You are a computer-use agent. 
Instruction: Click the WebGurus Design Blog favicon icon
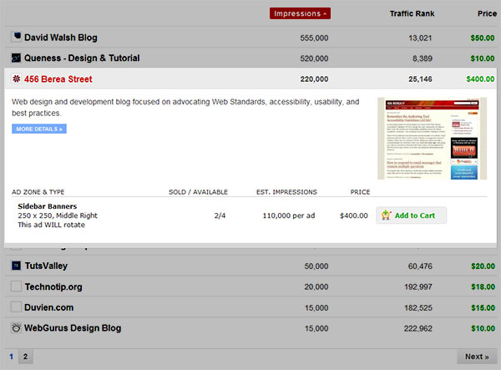point(16,328)
